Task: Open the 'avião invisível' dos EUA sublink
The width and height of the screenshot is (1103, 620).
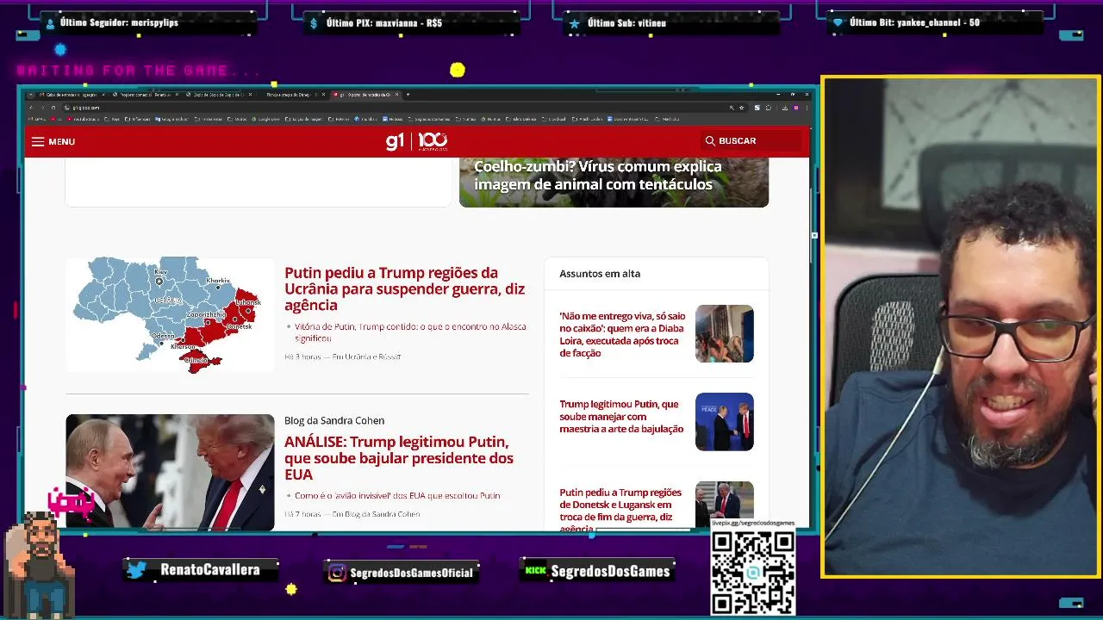Action: click(x=397, y=495)
